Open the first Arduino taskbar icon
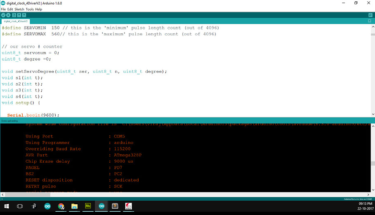This screenshot has width=375, height=215. click(x=47, y=206)
